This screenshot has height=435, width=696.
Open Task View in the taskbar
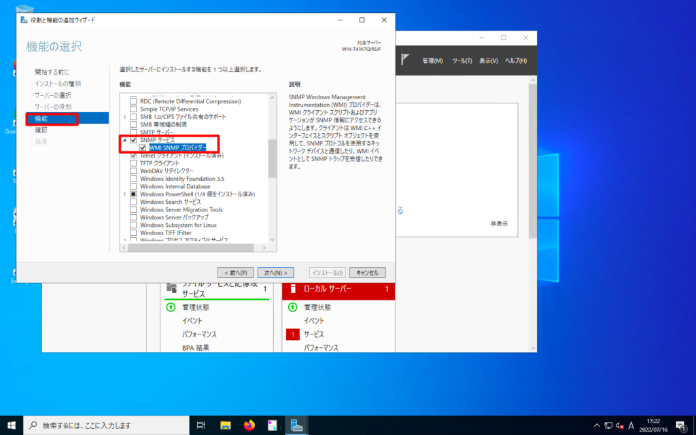click(x=201, y=425)
